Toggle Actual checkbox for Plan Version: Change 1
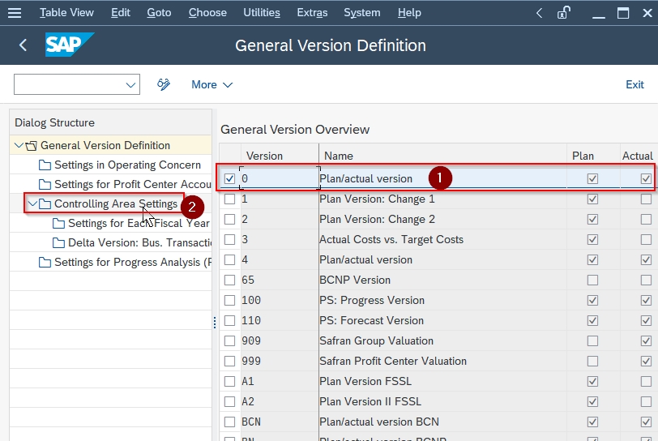 click(x=646, y=199)
